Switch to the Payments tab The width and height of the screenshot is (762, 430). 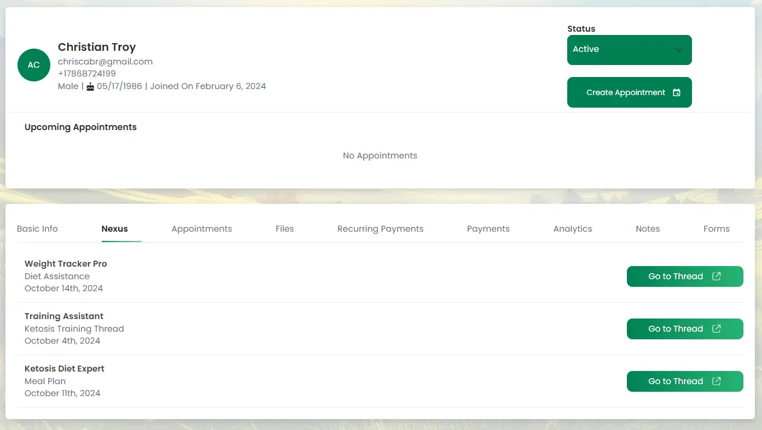488,229
